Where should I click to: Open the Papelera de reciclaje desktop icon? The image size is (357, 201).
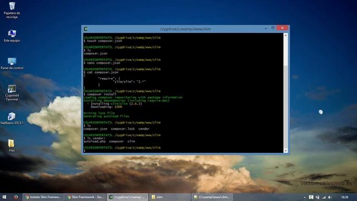tap(12, 10)
